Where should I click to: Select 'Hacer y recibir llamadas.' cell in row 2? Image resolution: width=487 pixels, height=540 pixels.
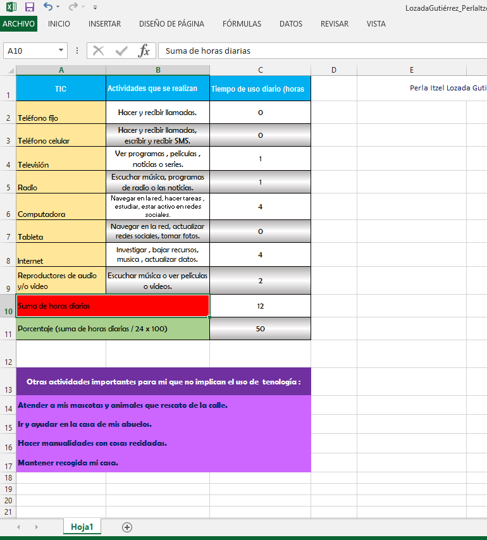157,113
